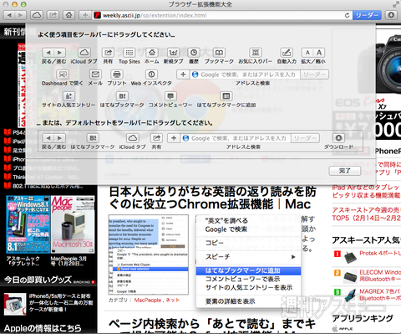Open the MacPeople category link
The height and width of the screenshot is (334, 401).
click(x=148, y=300)
